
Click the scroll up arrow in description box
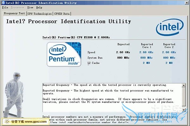tap(184, 85)
